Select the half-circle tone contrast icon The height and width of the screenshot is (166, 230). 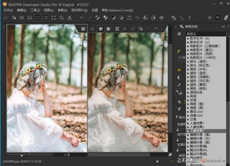point(179,77)
